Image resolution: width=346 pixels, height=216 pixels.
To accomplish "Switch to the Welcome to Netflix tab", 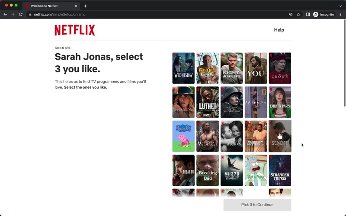I will click(x=51, y=6).
